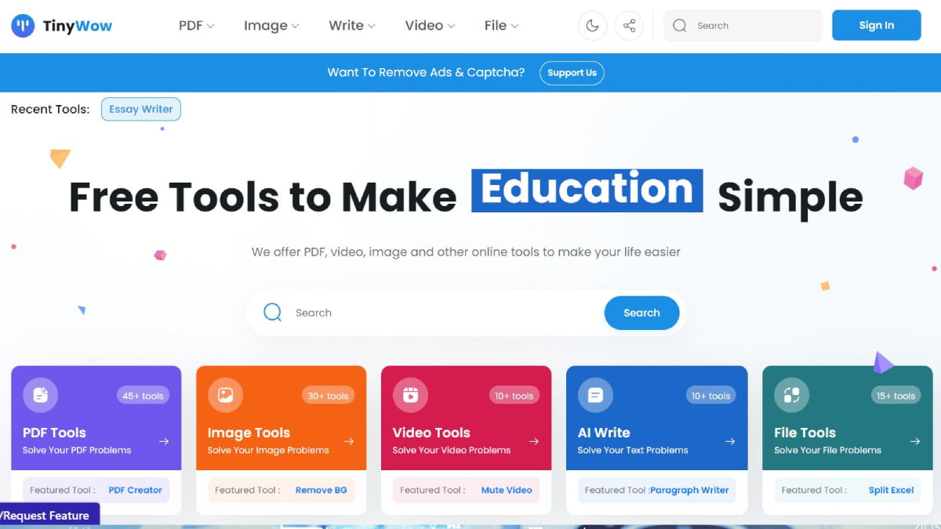Toggle dark mode with moon icon
This screenshot has width=941, height=529.
(x=592, y=26)
